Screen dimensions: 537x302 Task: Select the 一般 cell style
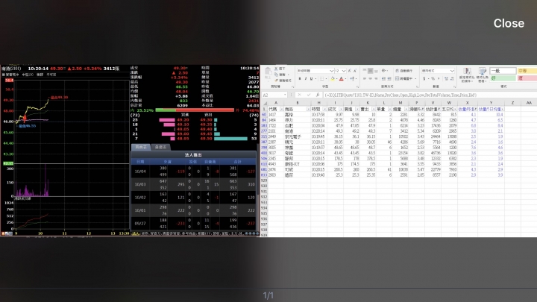pyautogui.click(x=503, y=71)
